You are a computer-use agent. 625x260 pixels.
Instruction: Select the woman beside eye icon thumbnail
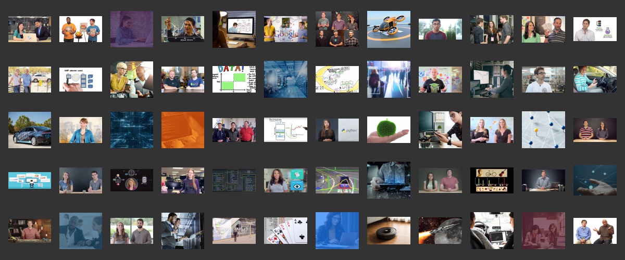(x=285, y=180)
